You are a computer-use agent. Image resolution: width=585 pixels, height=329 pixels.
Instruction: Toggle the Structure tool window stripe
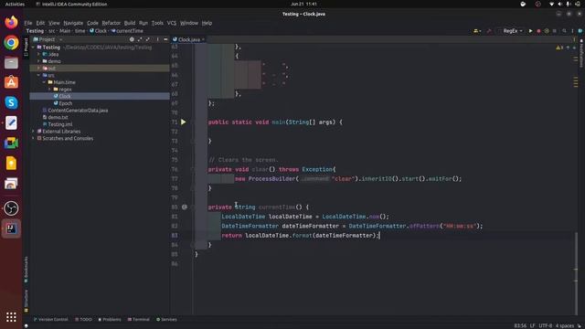(x=26, y=301)
